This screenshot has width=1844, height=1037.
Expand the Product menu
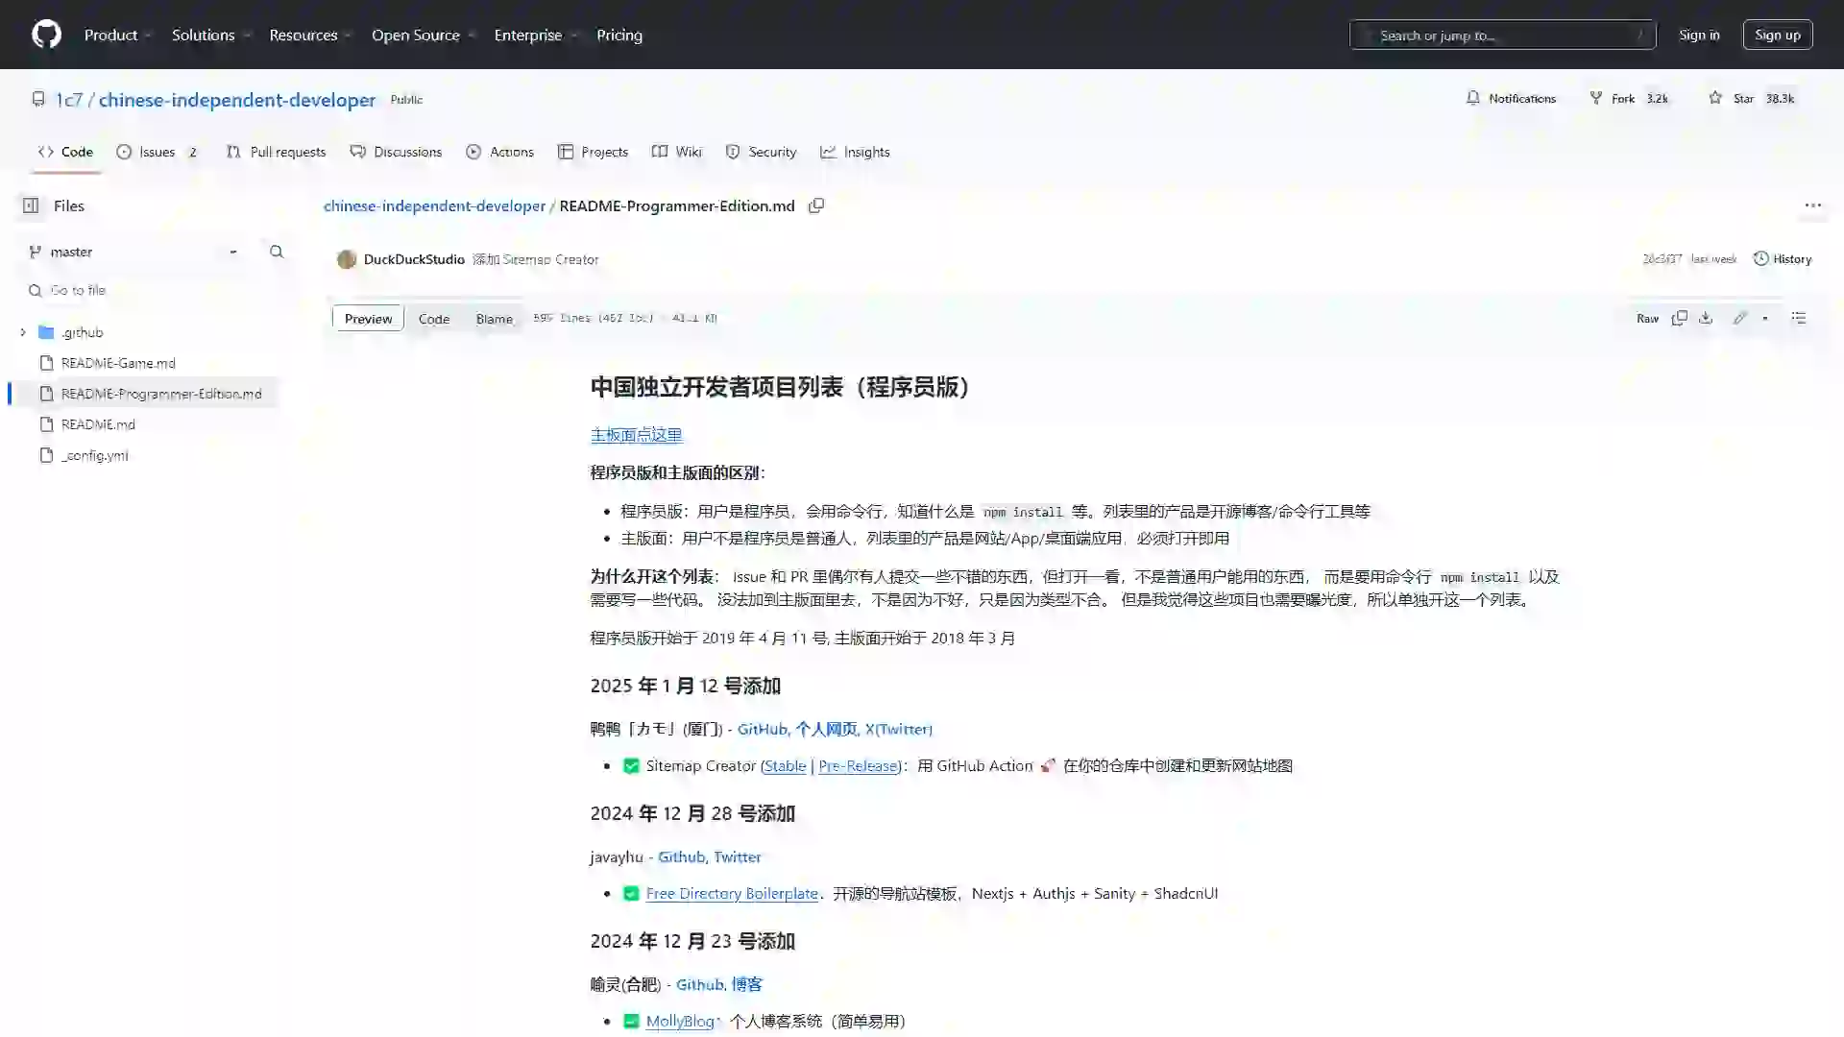[118, 35]
